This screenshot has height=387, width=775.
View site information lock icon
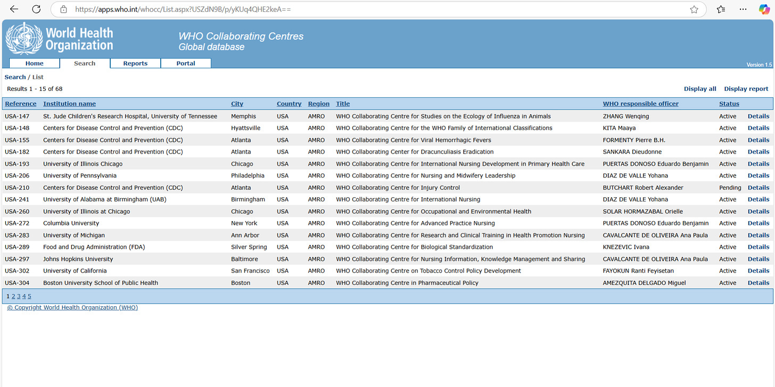[x=63, y=10]
